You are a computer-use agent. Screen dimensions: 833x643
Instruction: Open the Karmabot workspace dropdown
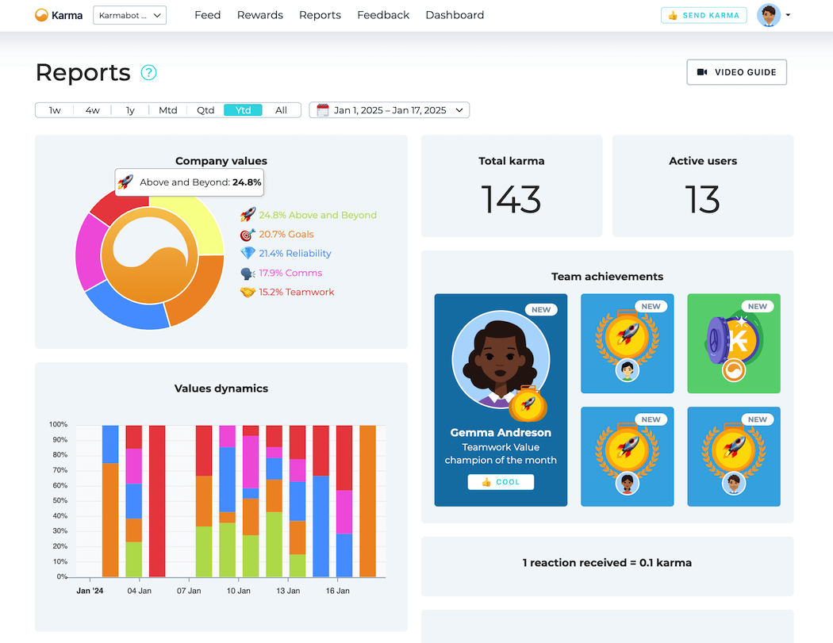(x=129, y=15)
